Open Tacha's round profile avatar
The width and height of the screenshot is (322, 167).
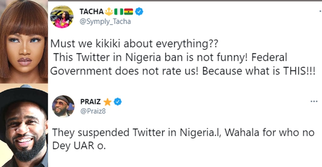62,16
